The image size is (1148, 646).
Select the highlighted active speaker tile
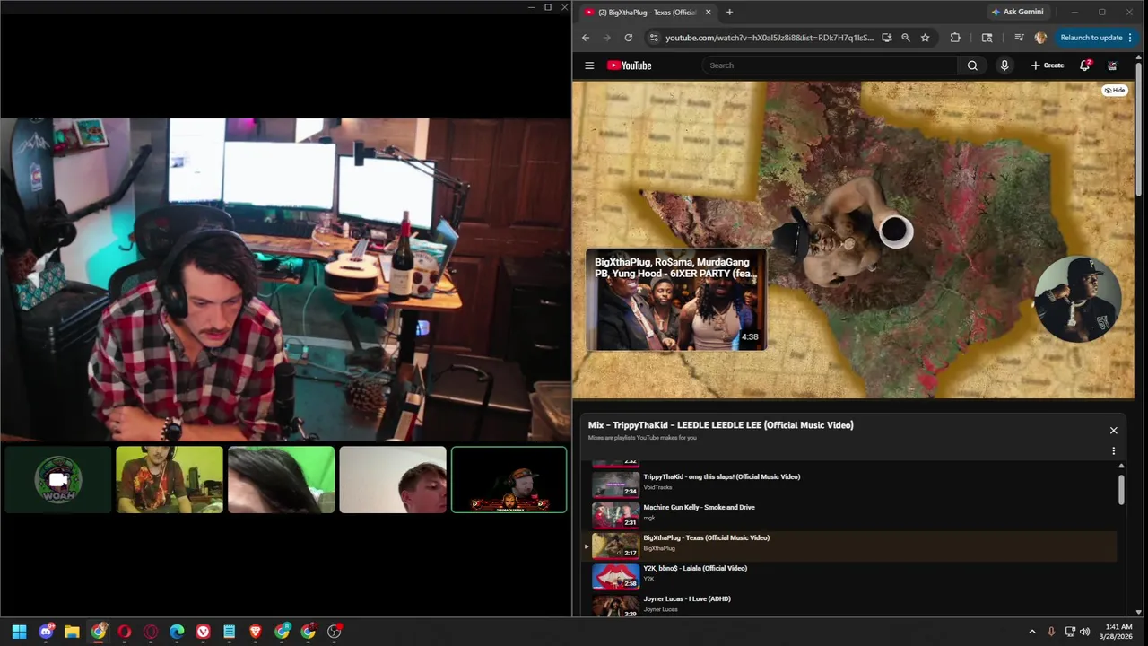tap(509, 480)
